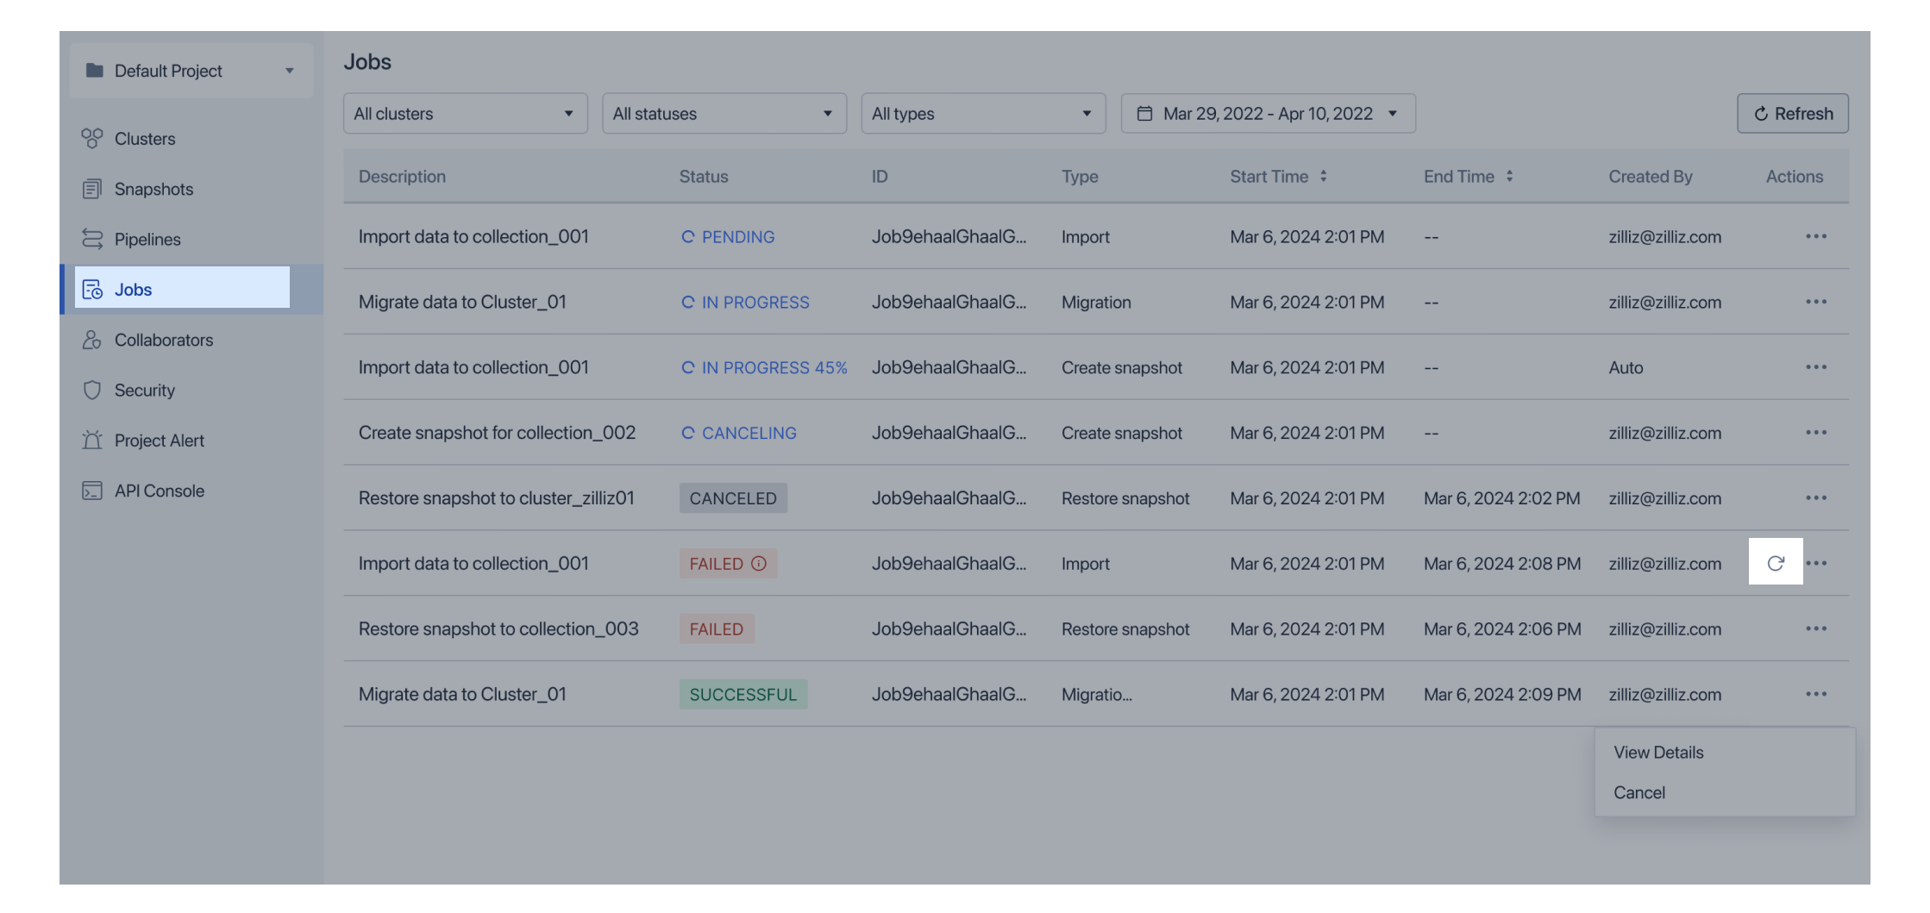Open the All types filter dropdown

983,114
